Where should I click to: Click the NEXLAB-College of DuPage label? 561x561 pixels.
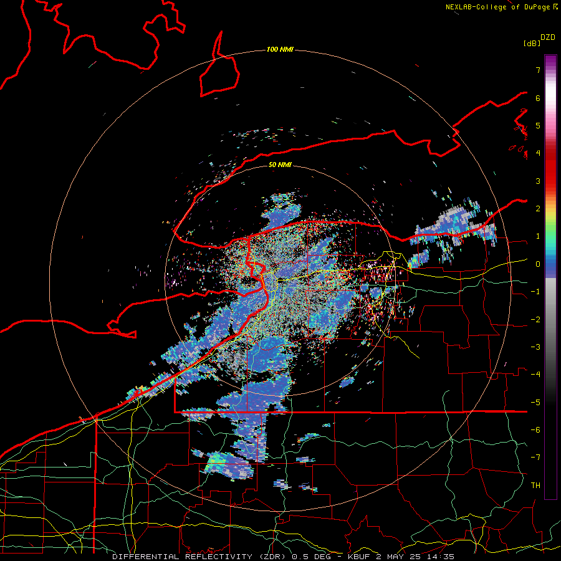[x=499, y=7]
